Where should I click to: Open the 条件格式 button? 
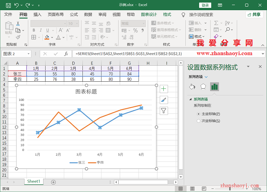[163, 23]
